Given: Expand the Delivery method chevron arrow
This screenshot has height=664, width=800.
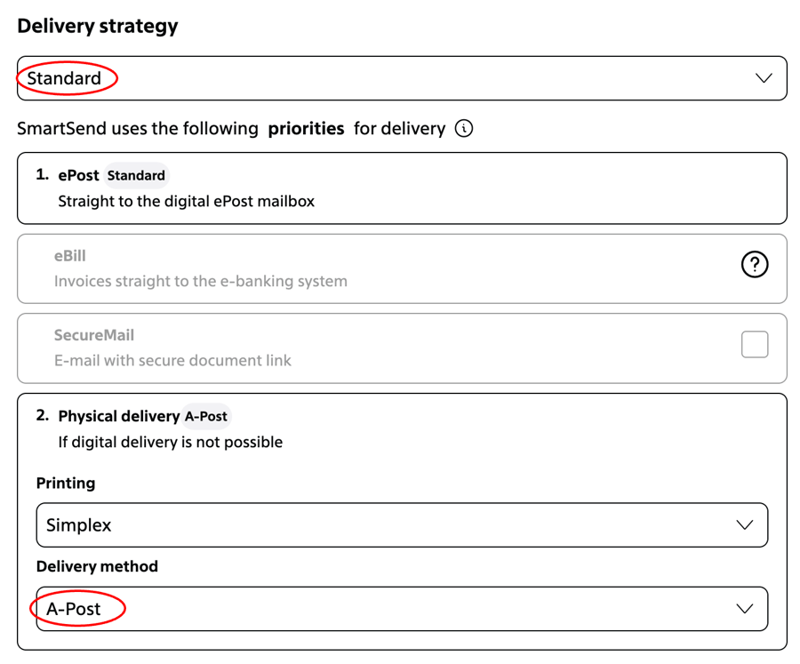Looking at the screenshot, I should coord(744,609).
